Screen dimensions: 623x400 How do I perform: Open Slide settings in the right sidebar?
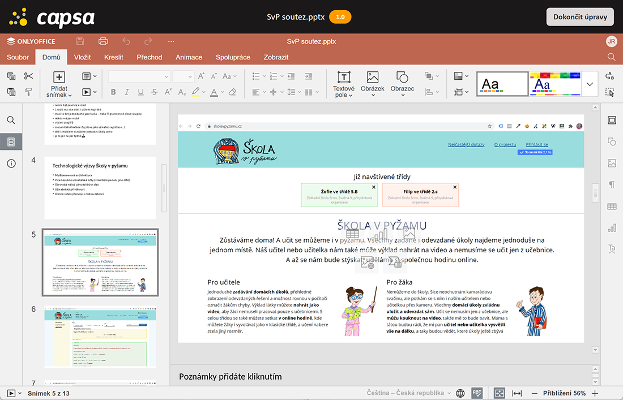pyautogui.click(x=612, y=121)
